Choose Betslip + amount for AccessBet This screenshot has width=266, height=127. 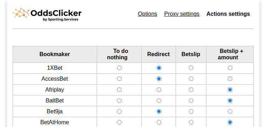pyautogui.click(x=230, y=79)
